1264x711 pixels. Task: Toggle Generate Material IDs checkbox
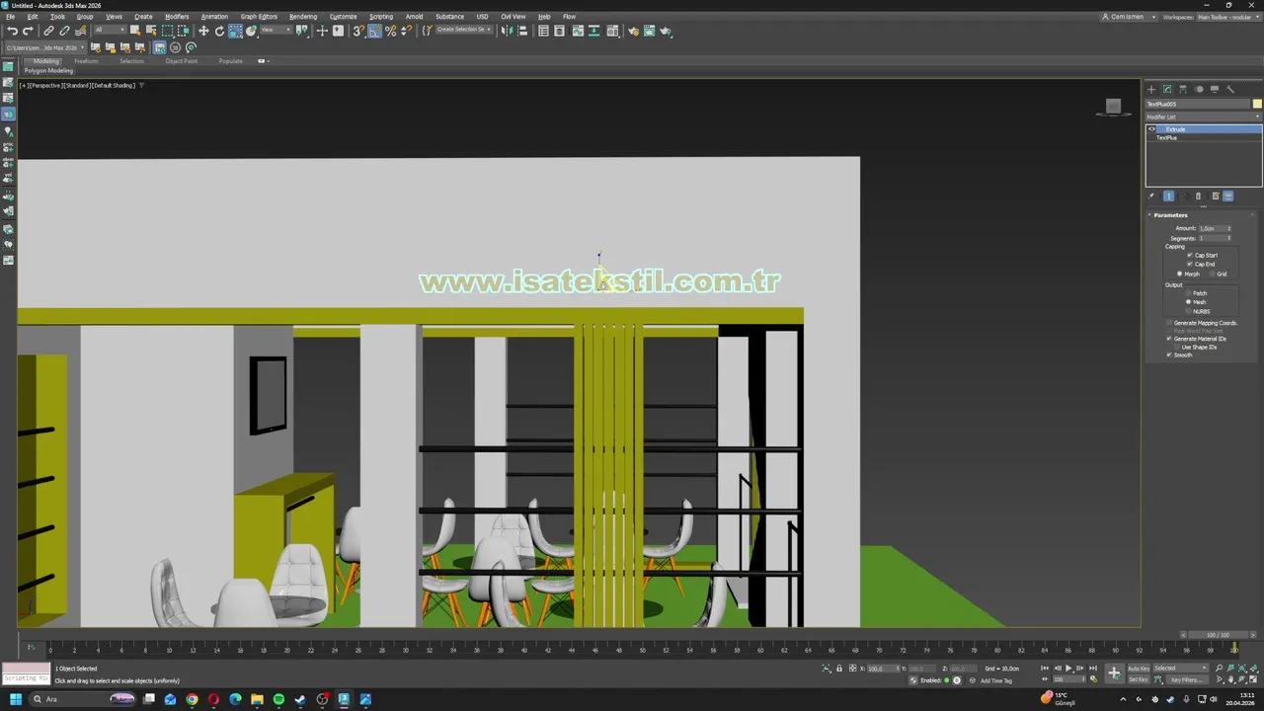[x=1169, y=339]
